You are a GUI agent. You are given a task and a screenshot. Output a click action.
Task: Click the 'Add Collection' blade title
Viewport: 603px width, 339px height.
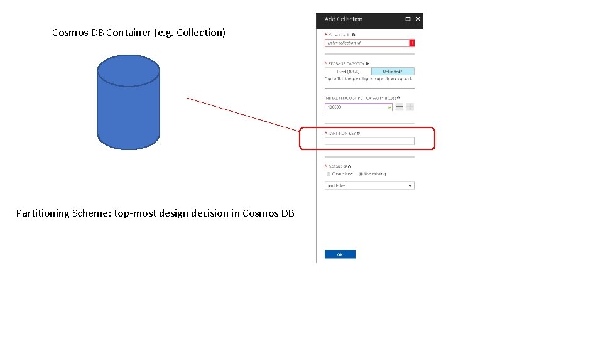[x=343, y=19]
